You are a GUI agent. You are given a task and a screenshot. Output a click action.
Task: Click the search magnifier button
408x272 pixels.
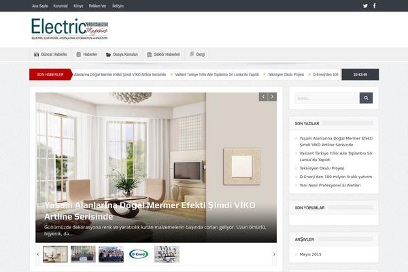pyautogui.click(x=366, y=98)
